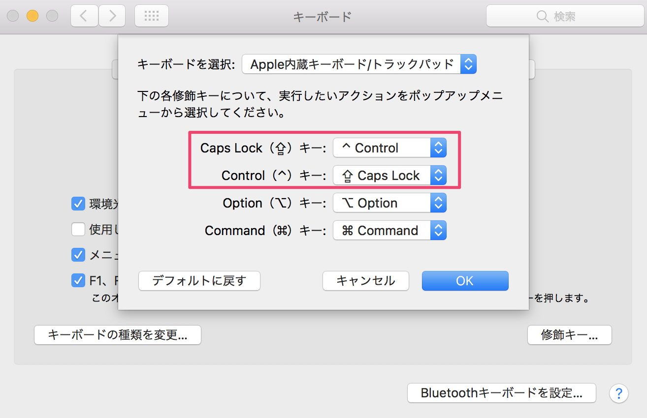Image resolution: width=647 pixels, height=418 pixels.
Task: Open help via the question mark button
Action: click(619, 393)
